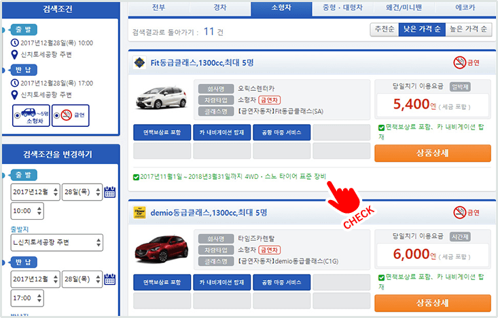This screenshot has height=318, width=498.
Task: Open the return date calendar icon
Action: [x=110, y=279]
